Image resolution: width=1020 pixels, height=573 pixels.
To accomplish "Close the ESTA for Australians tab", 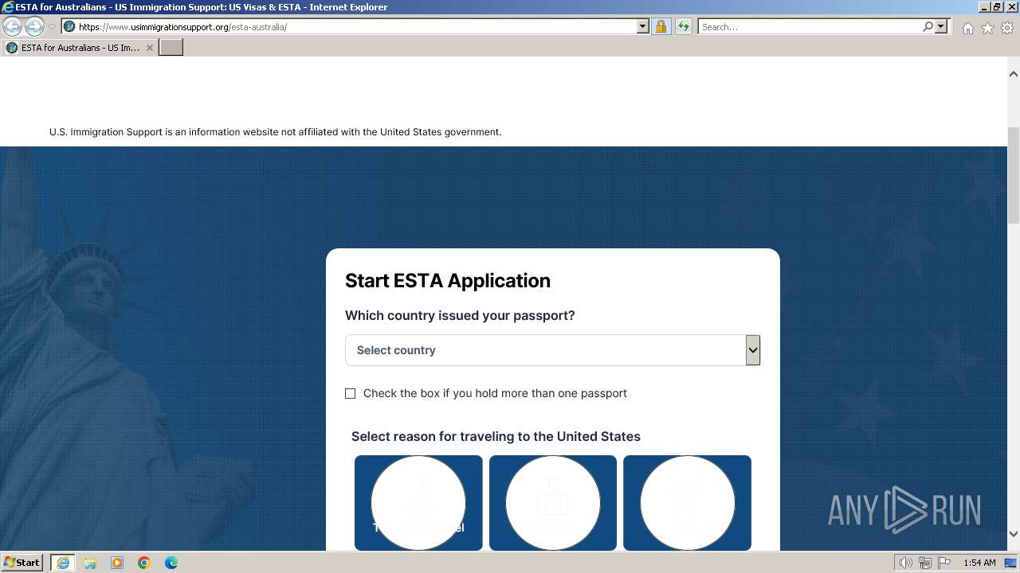I will (150, 48).
